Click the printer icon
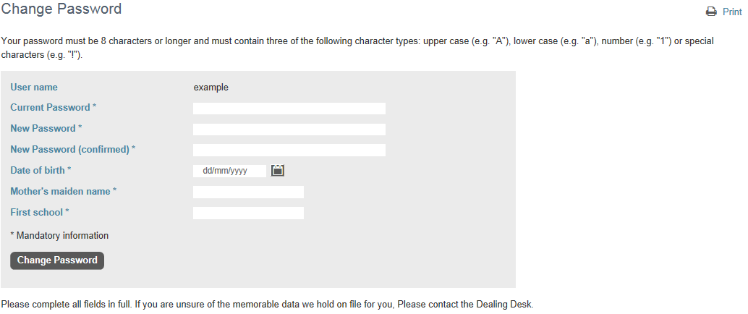Screen dimensions: 748x314 pyautogui.click(x=711, y=12)
